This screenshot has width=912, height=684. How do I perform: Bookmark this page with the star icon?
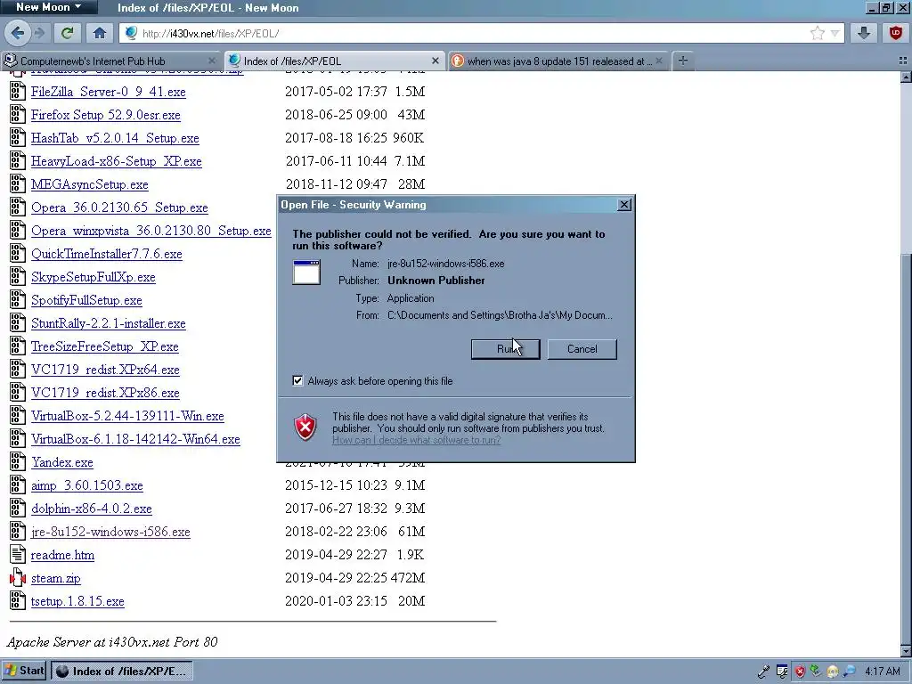pyautogui.click(x=818, y=33)
